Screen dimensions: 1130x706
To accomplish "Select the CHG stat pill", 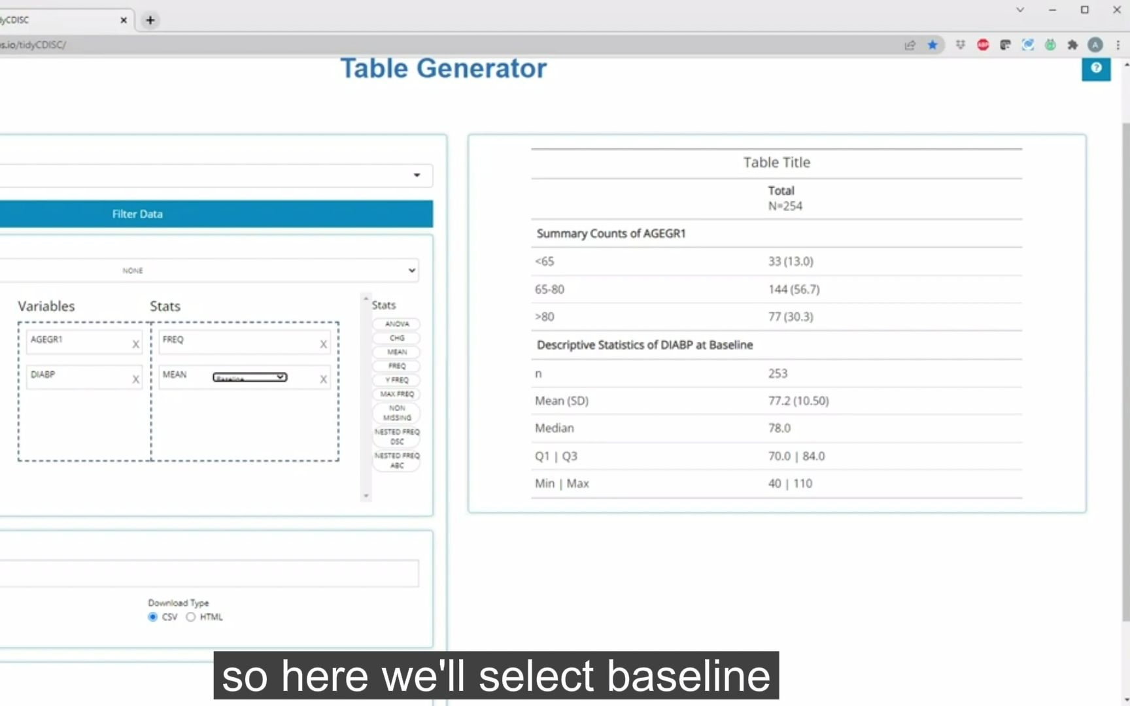I will click(396, 337).
